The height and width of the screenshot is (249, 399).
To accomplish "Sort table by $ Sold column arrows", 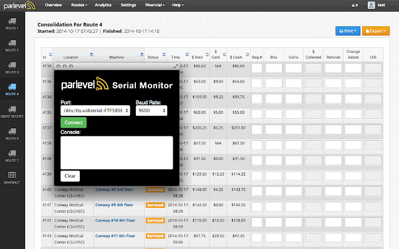I will click(207, 55).
